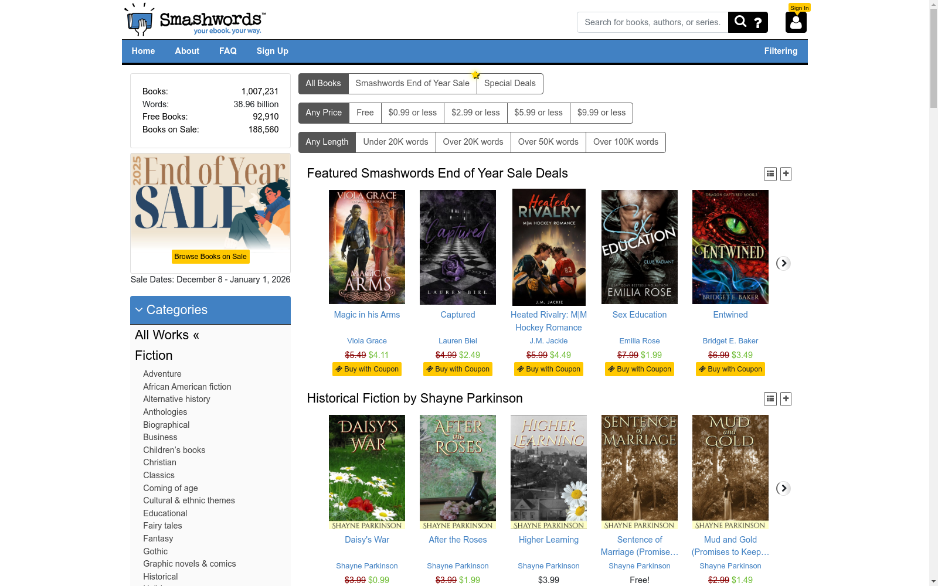Select All Works category

(x=167, y=335)
